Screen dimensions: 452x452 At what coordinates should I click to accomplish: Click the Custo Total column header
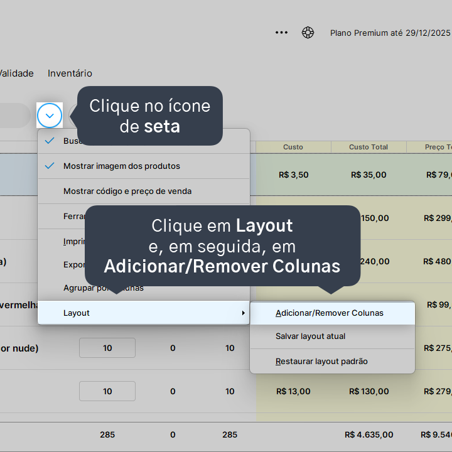(x=369, y=147)
